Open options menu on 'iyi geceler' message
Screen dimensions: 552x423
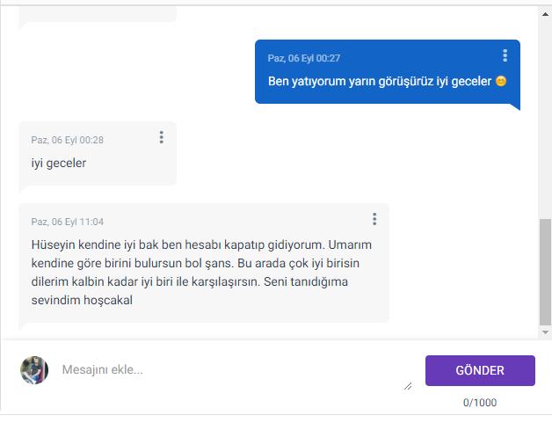pos(161,137)
